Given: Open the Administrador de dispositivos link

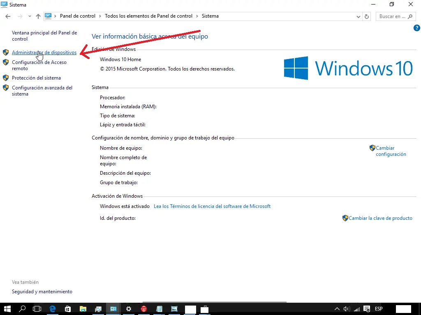Looking at the screenshot, I should [x=44, y=52].
